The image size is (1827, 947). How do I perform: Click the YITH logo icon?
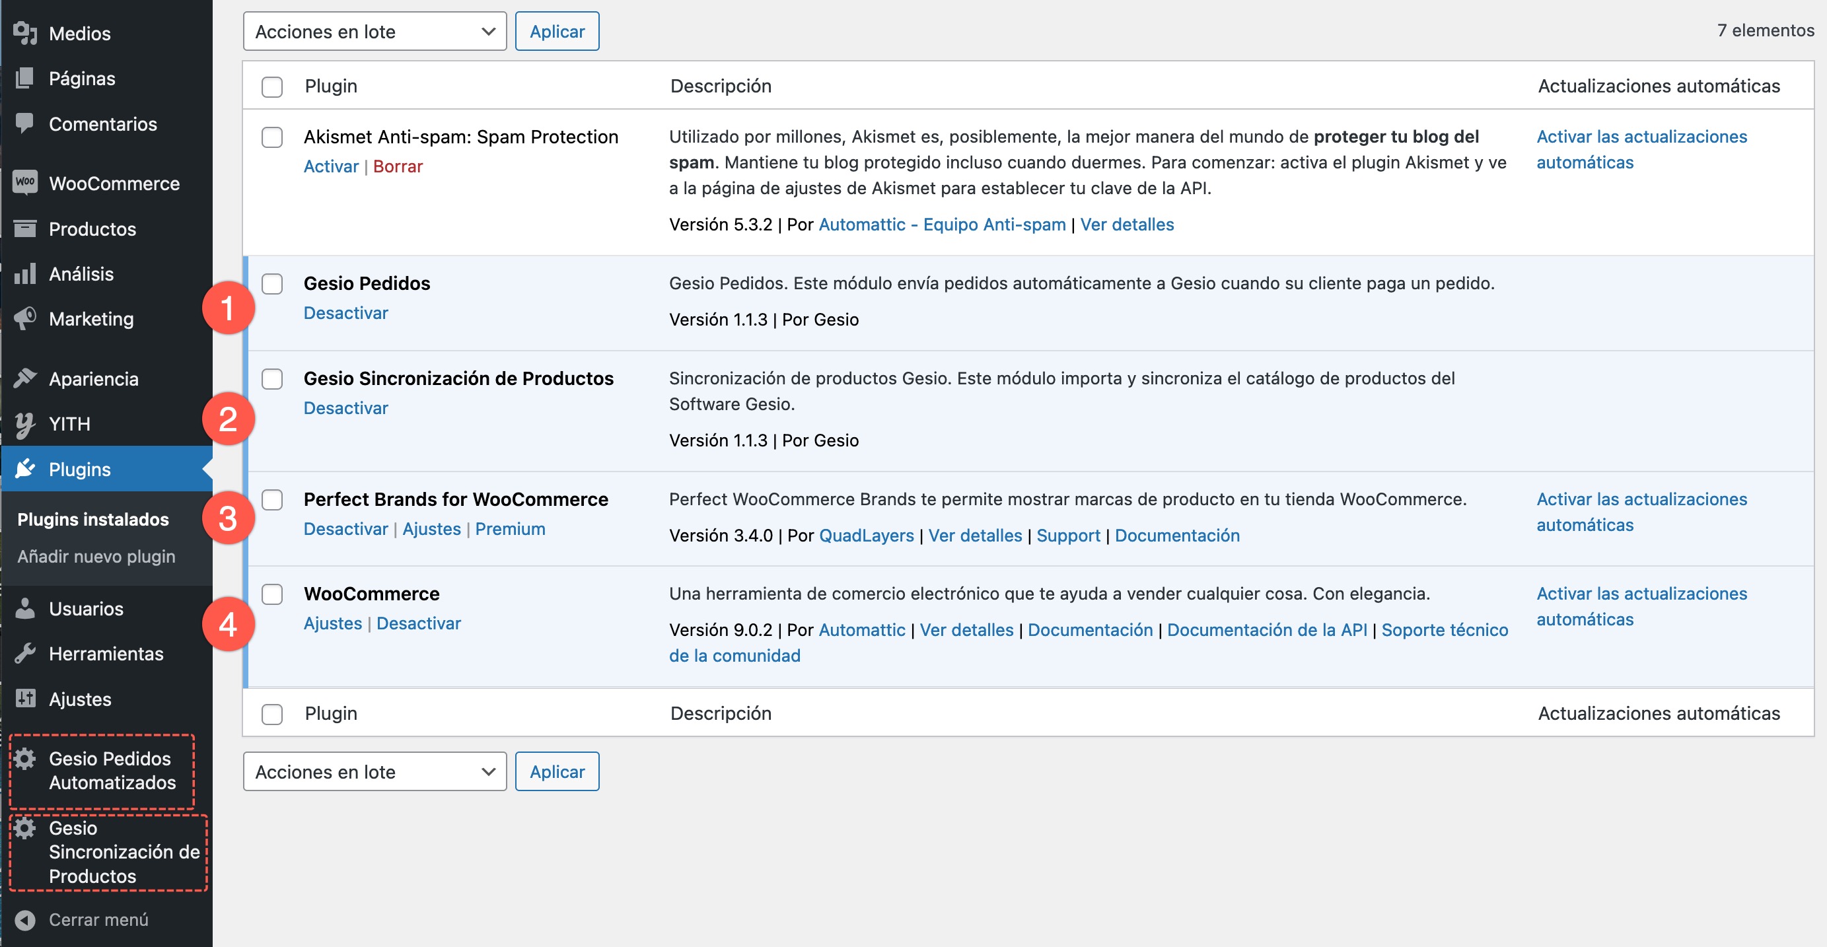(x=25, y=424)
